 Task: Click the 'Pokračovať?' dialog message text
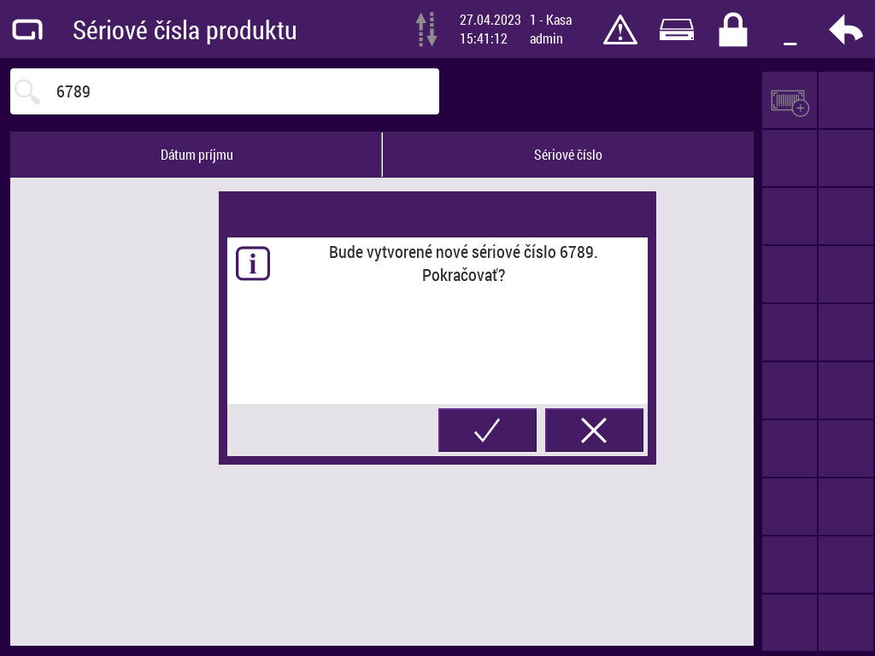(463, 276)
